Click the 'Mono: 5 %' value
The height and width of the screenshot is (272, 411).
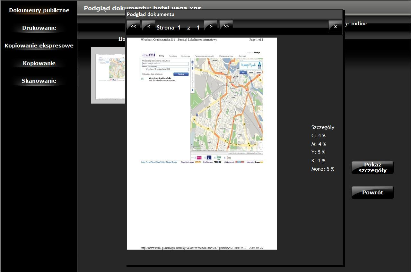(x=323, y=169)
